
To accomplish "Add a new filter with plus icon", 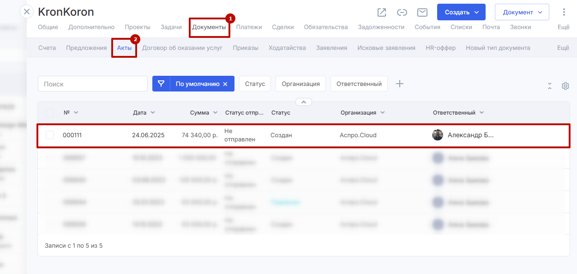I will (400, 84).
